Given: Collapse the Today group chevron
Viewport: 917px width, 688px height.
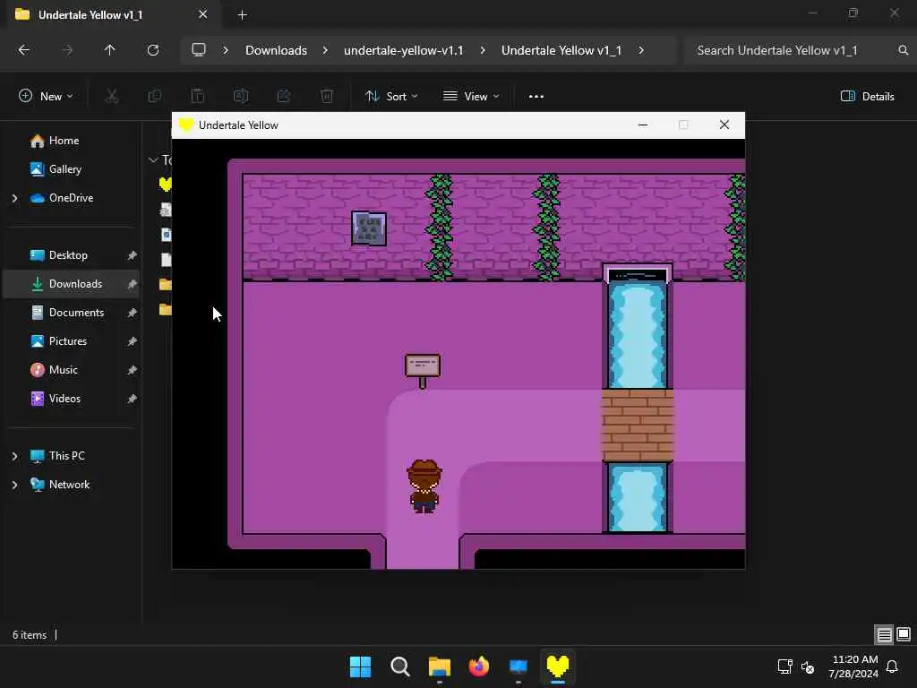Looking at the screenshot, I should (x=153, y=159).
